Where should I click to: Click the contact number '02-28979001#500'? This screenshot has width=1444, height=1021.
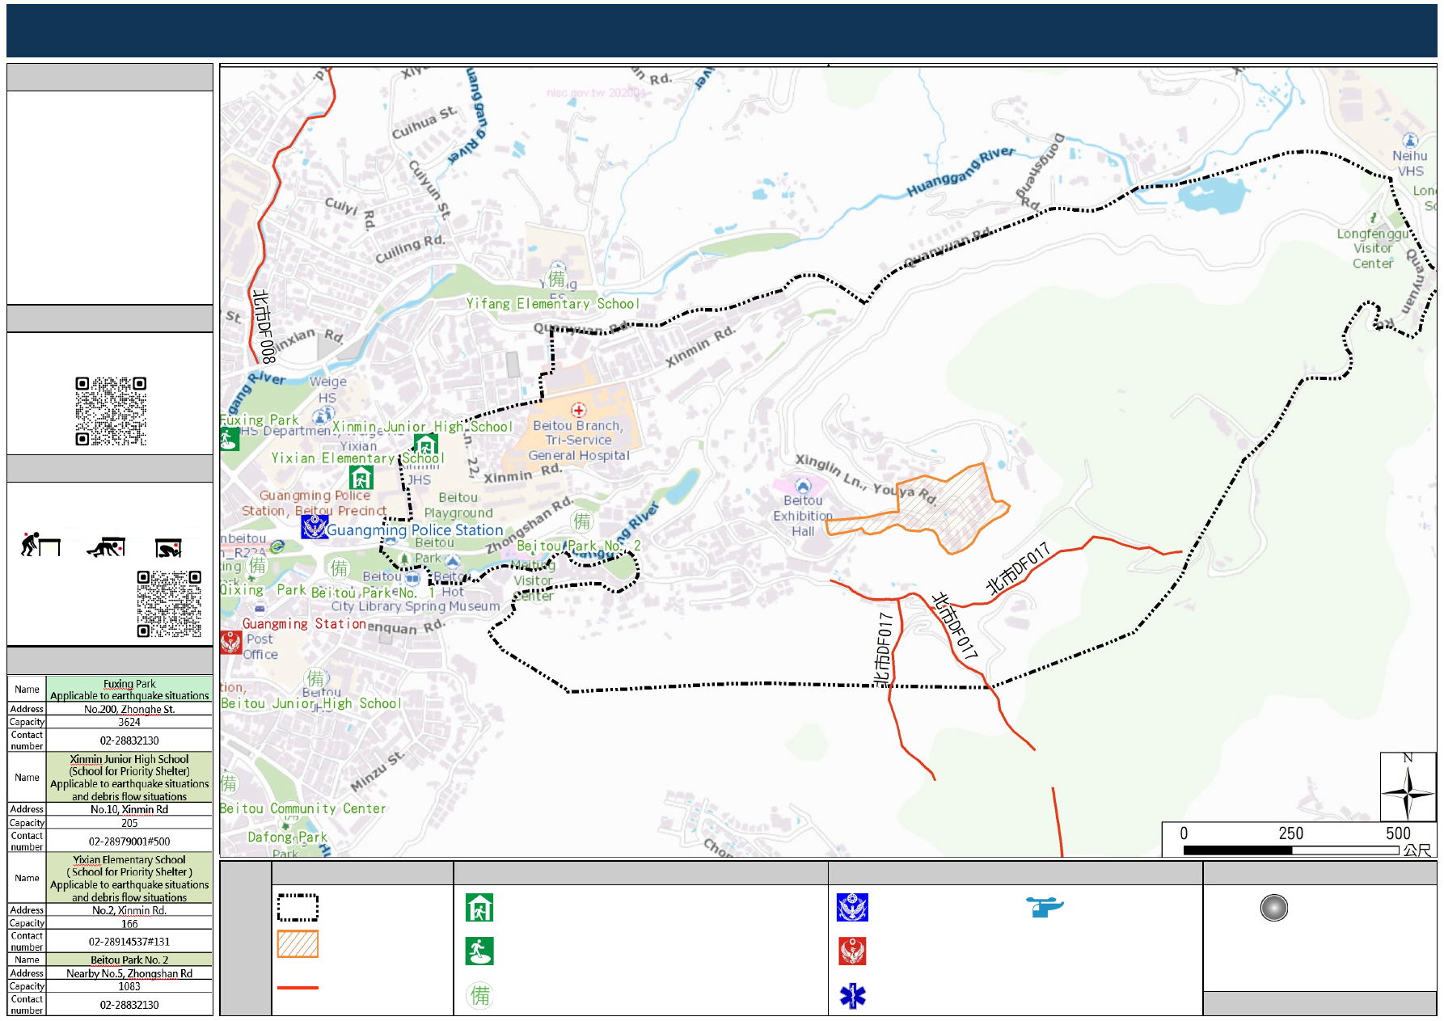[129, 841]
